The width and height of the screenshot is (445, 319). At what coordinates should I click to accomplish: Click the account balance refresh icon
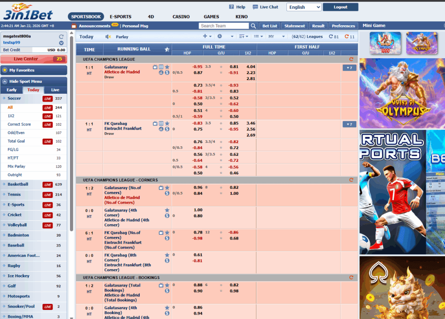tap(61, 36)
